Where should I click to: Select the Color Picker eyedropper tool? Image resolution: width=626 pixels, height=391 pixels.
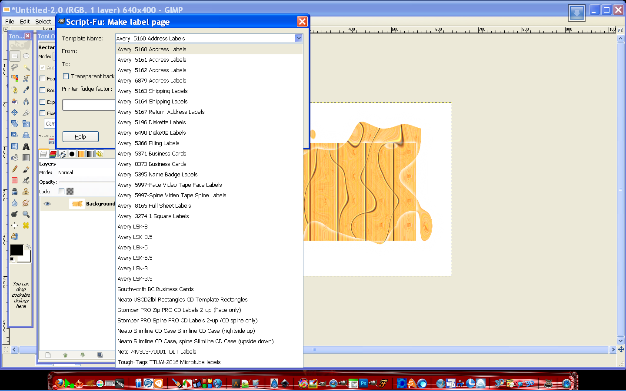[26, 90]
